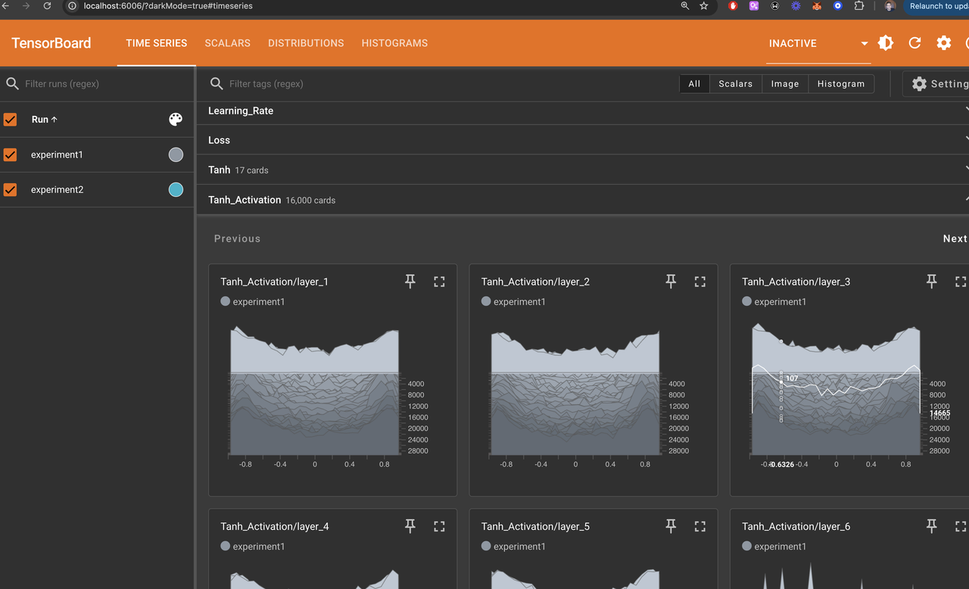Pin the Tanh_Activation/layer_1 card
The image size is (969, 589).
pyautogui.click(x=410, y=282)
